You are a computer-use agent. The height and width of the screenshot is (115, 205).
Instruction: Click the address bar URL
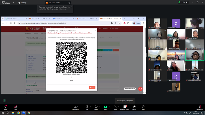pos(44,23)
